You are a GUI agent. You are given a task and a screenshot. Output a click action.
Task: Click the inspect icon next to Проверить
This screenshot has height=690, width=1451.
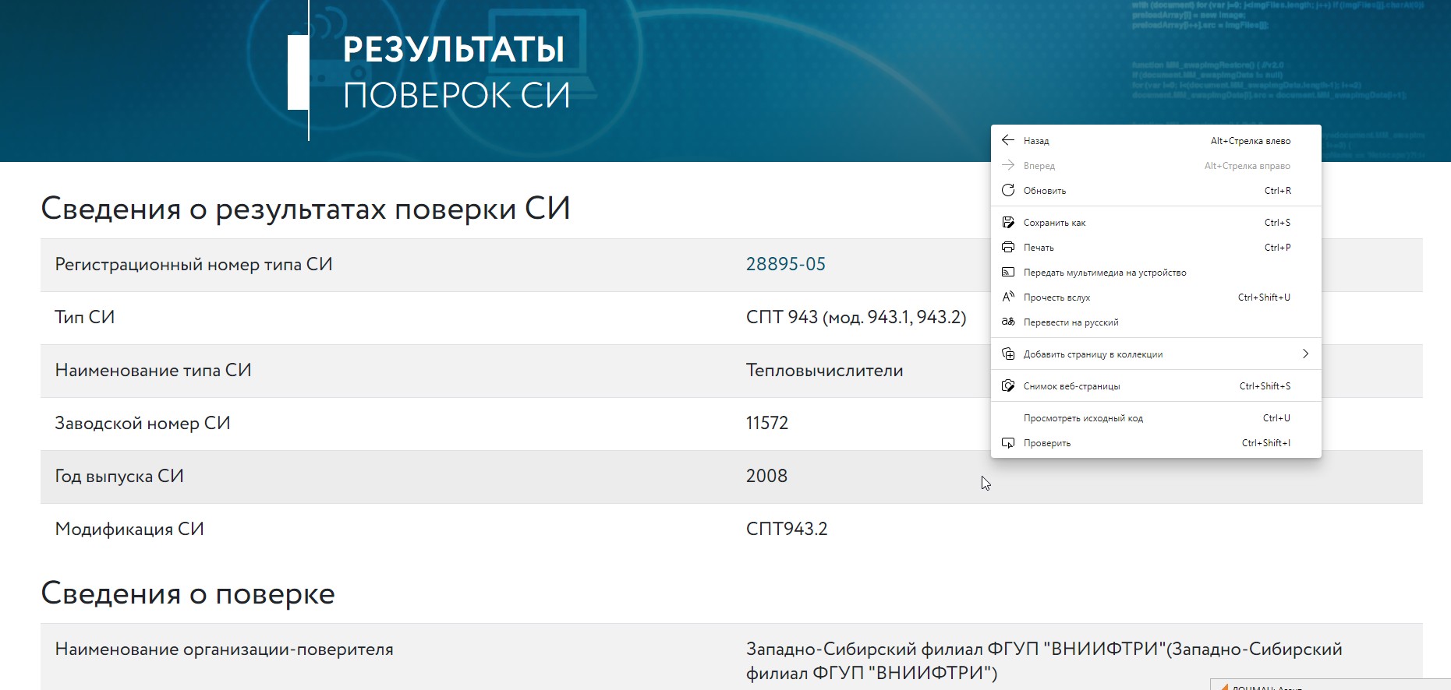click(x=1008, y=442)
